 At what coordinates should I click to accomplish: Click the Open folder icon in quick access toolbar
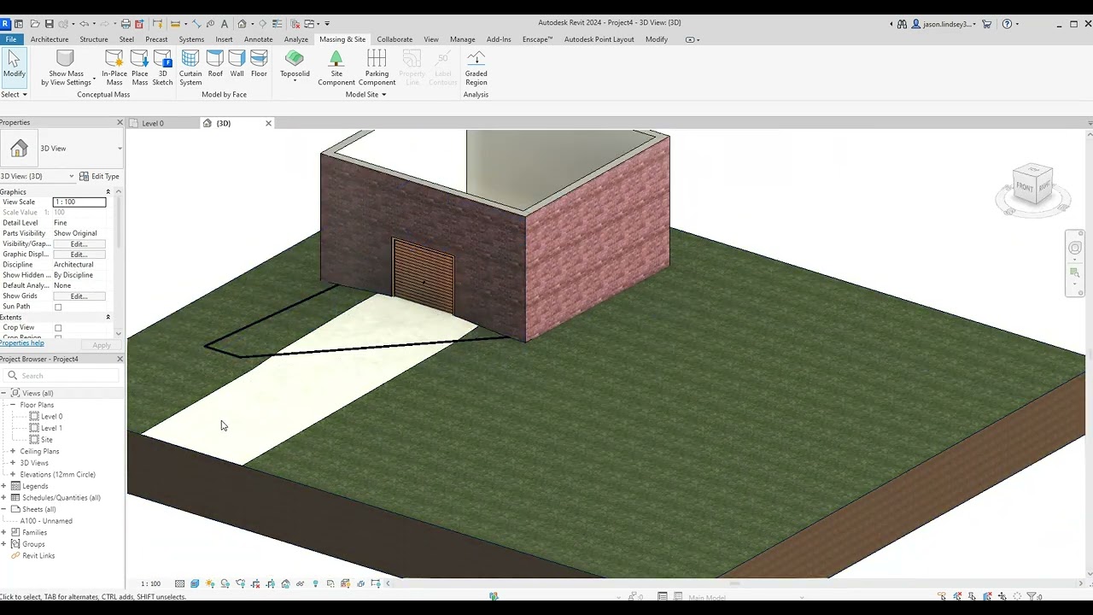pos(33,24)
